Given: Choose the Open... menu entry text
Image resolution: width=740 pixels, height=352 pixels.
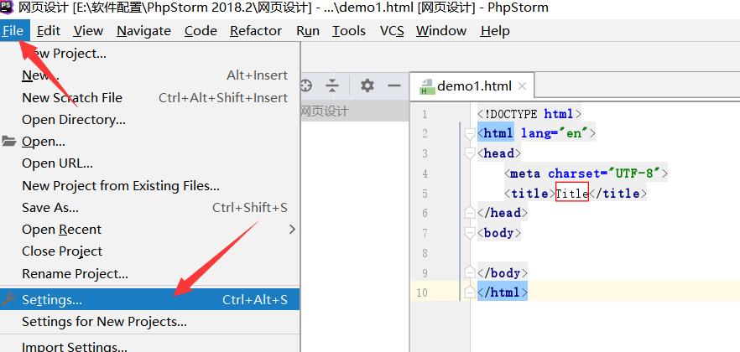Looking at the screenshot, I should tap(44, 142).
